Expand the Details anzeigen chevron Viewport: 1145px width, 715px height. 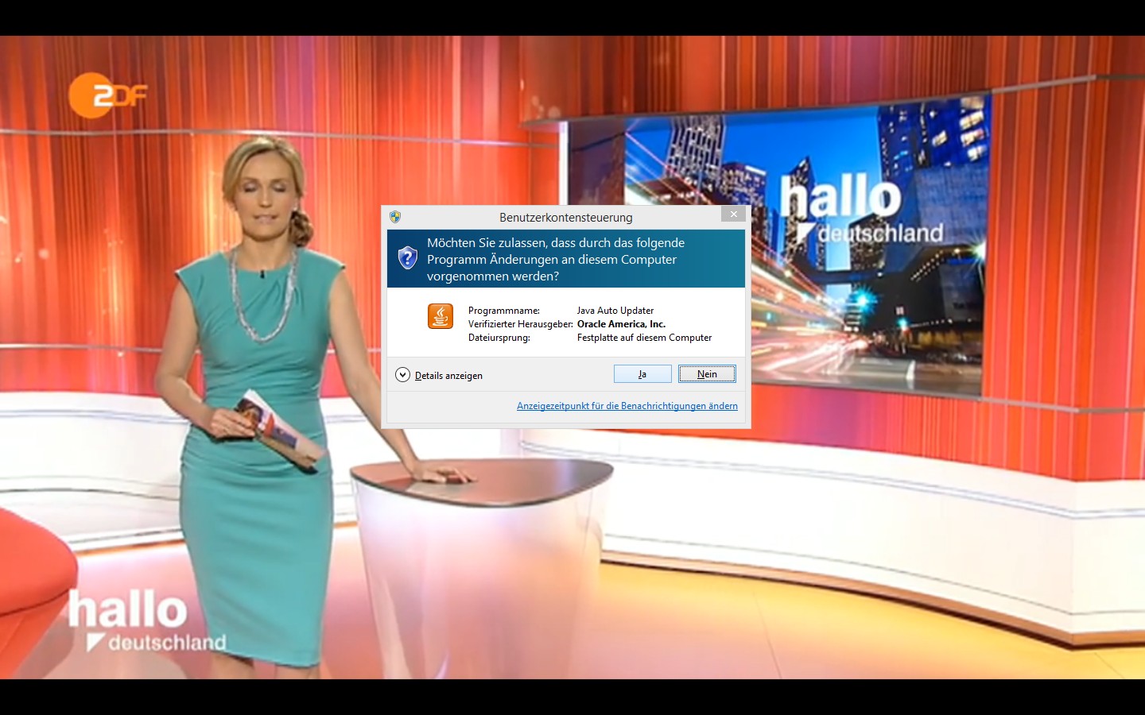403,375
